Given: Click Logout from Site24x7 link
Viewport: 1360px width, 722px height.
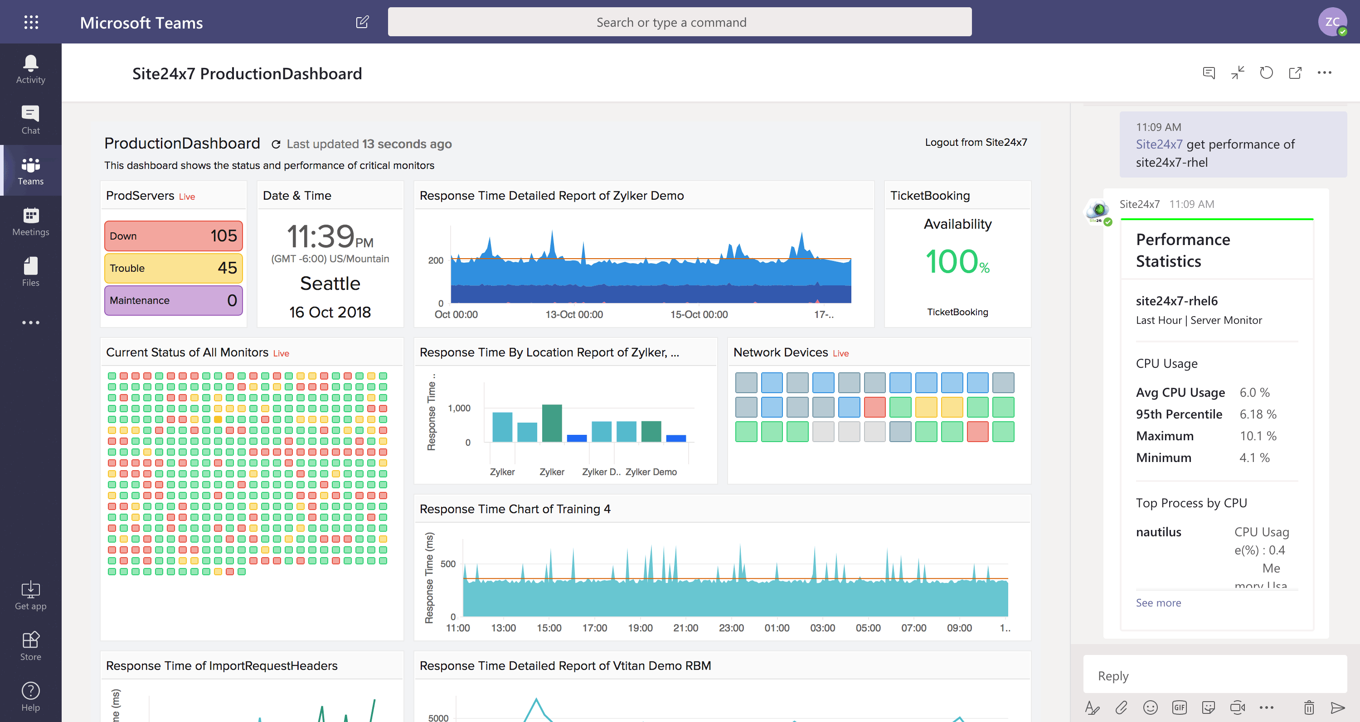Looking at the screenshot, I should point(976,142).
